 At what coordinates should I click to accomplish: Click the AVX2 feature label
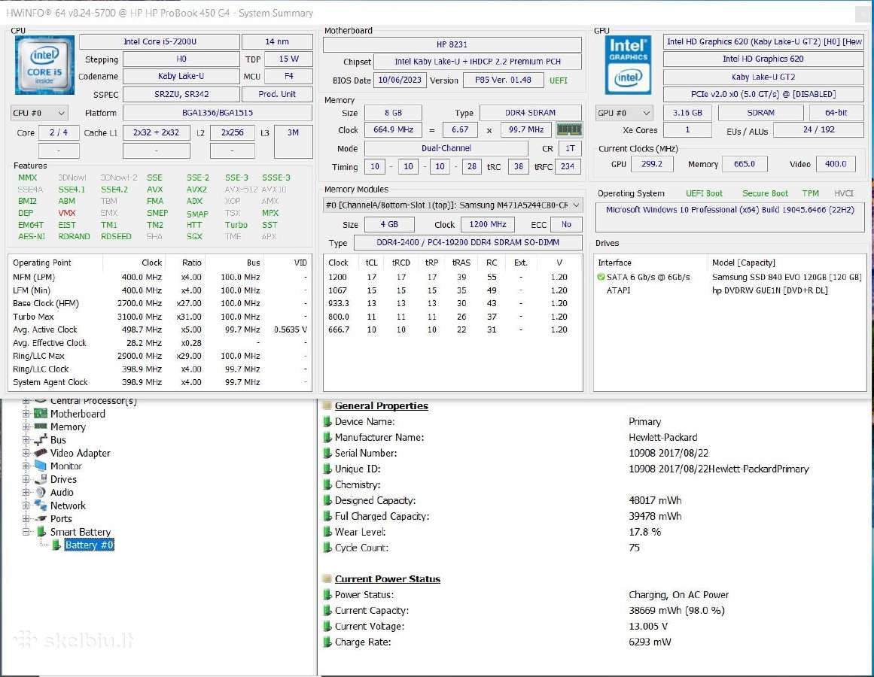[x=196, y=190]
